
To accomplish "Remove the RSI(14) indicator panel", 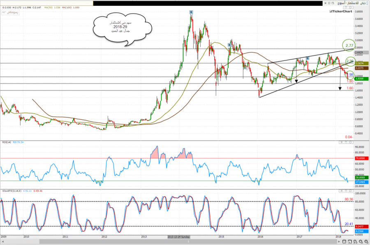I will click(341, 142).
